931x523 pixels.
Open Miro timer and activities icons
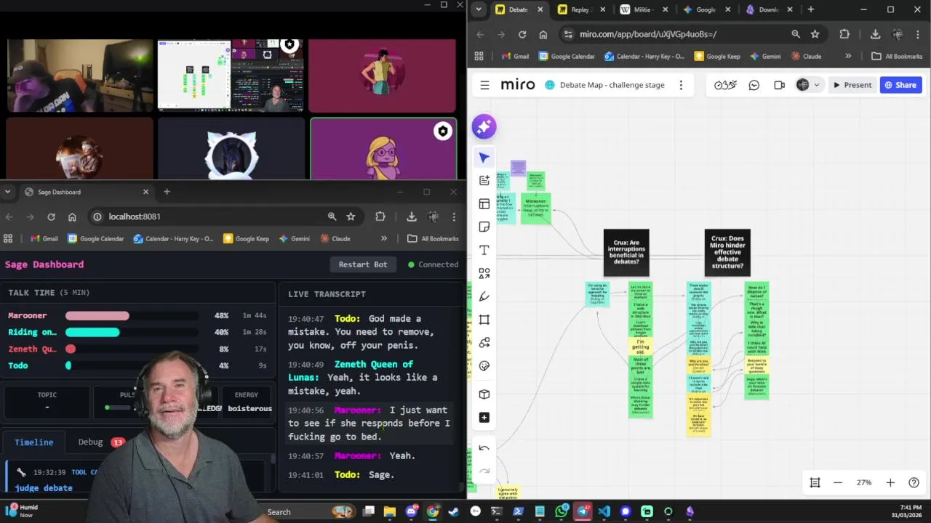pos(725,85)
